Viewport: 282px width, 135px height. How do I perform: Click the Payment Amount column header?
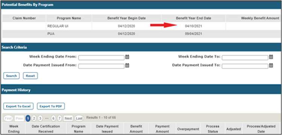pyautogui.click(x=162, y=129)
